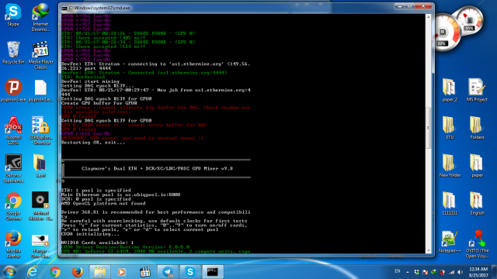Switch to Skype on the taskbar

coord(189,272)
